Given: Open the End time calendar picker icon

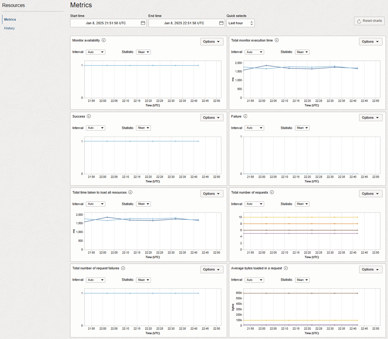Looking at the screenshot, I should [x=221, y=23].
